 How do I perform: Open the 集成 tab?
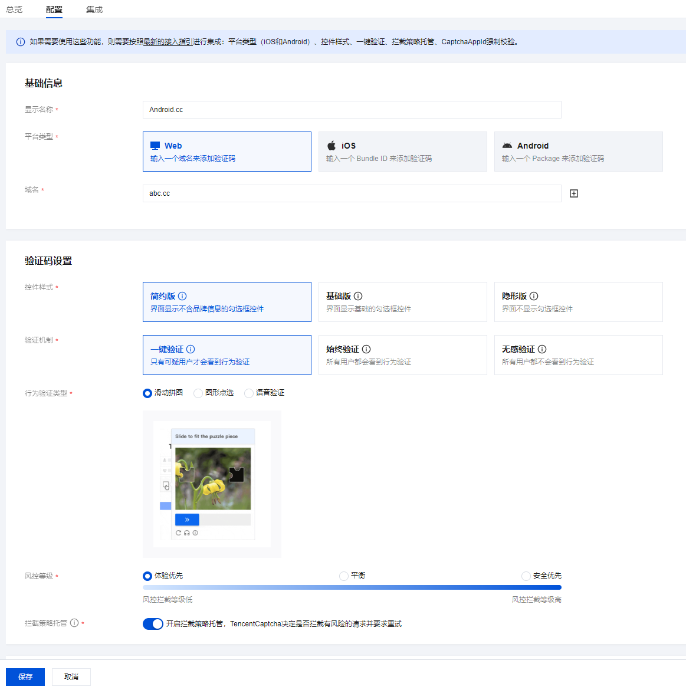(94, 9)
